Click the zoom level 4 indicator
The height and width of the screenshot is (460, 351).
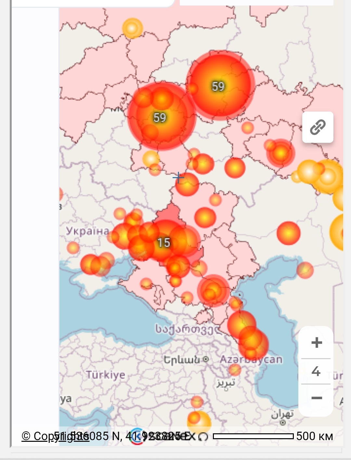316,371
